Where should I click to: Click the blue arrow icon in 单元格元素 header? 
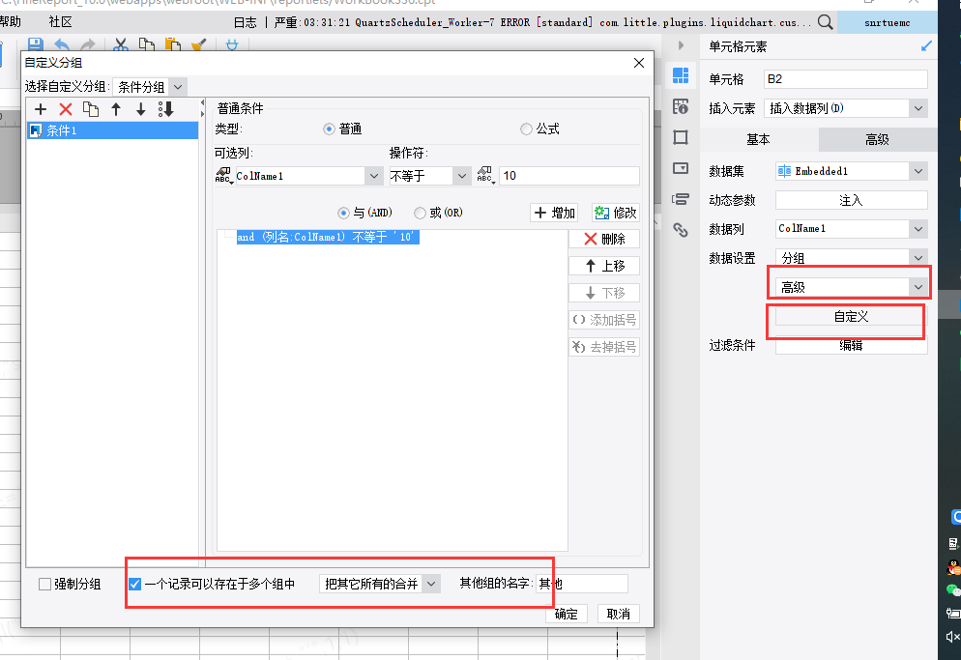pyautogui.click(x=926, y=46)
